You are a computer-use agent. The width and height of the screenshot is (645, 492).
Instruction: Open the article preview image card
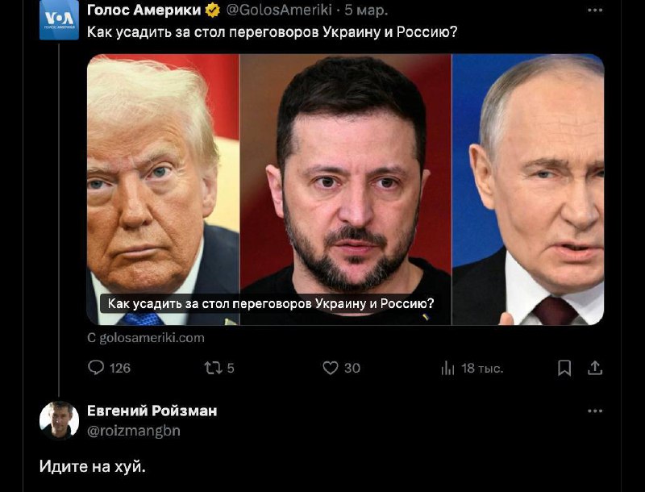click(346, 190)
